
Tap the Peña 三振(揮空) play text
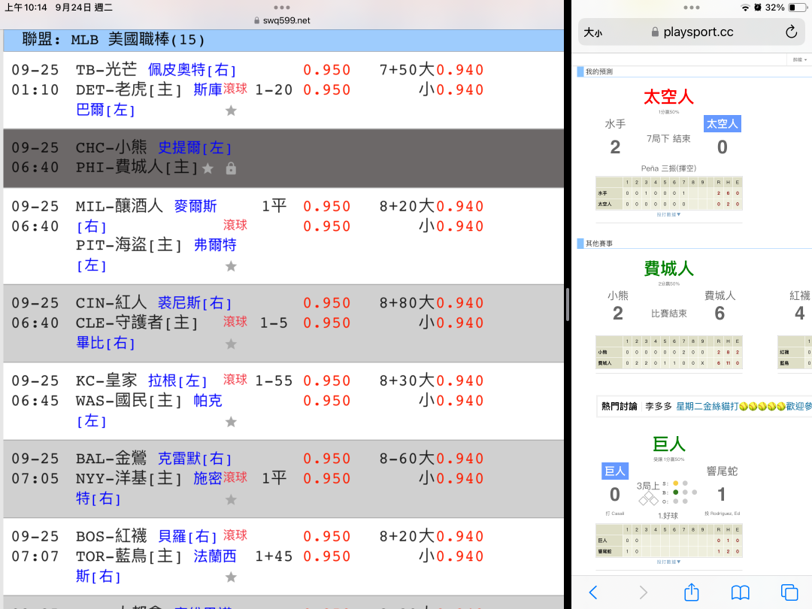668,168
